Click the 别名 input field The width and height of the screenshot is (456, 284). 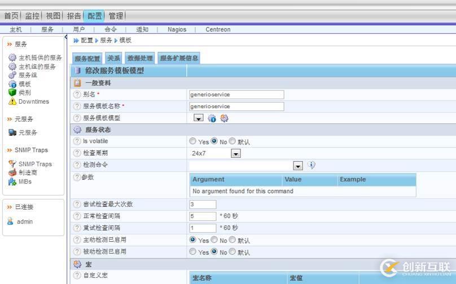click(236, 95)
